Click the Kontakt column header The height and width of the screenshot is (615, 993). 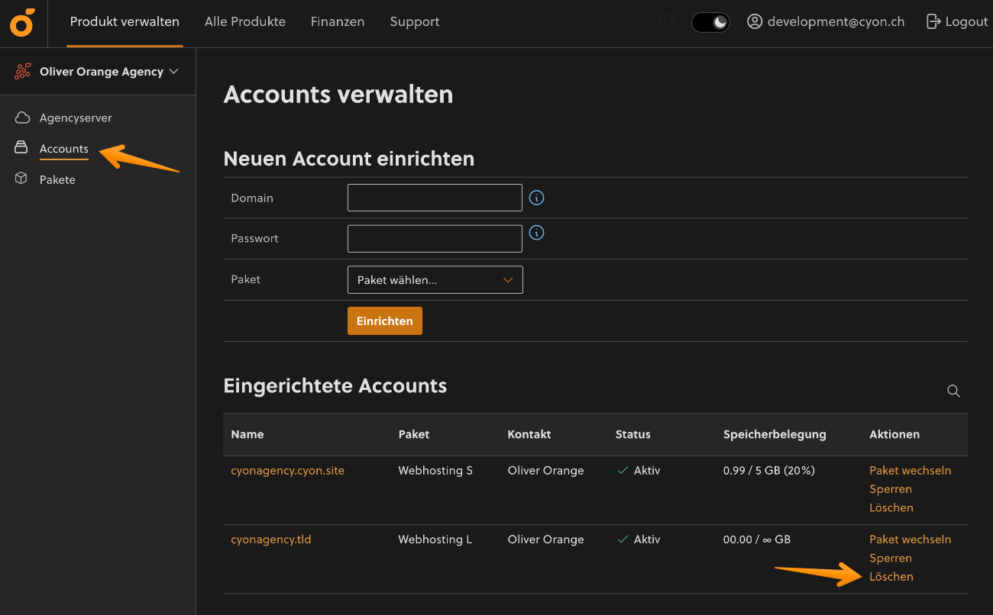point(529,434)
